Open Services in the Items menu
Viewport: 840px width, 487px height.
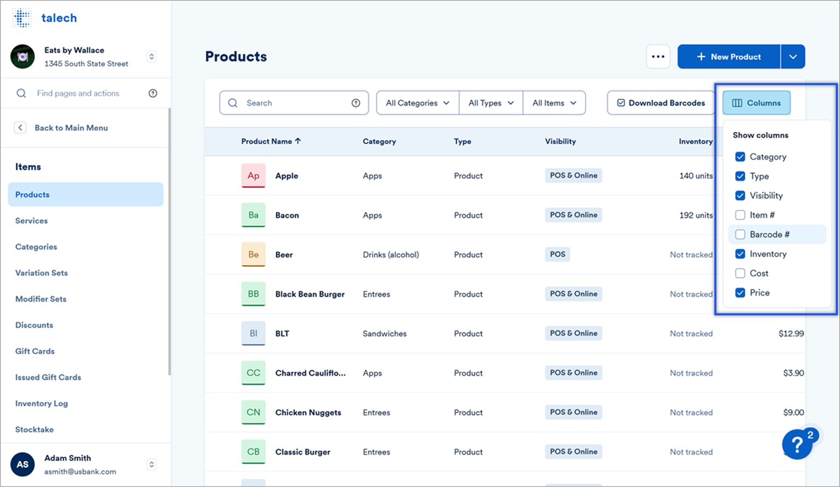31,221
